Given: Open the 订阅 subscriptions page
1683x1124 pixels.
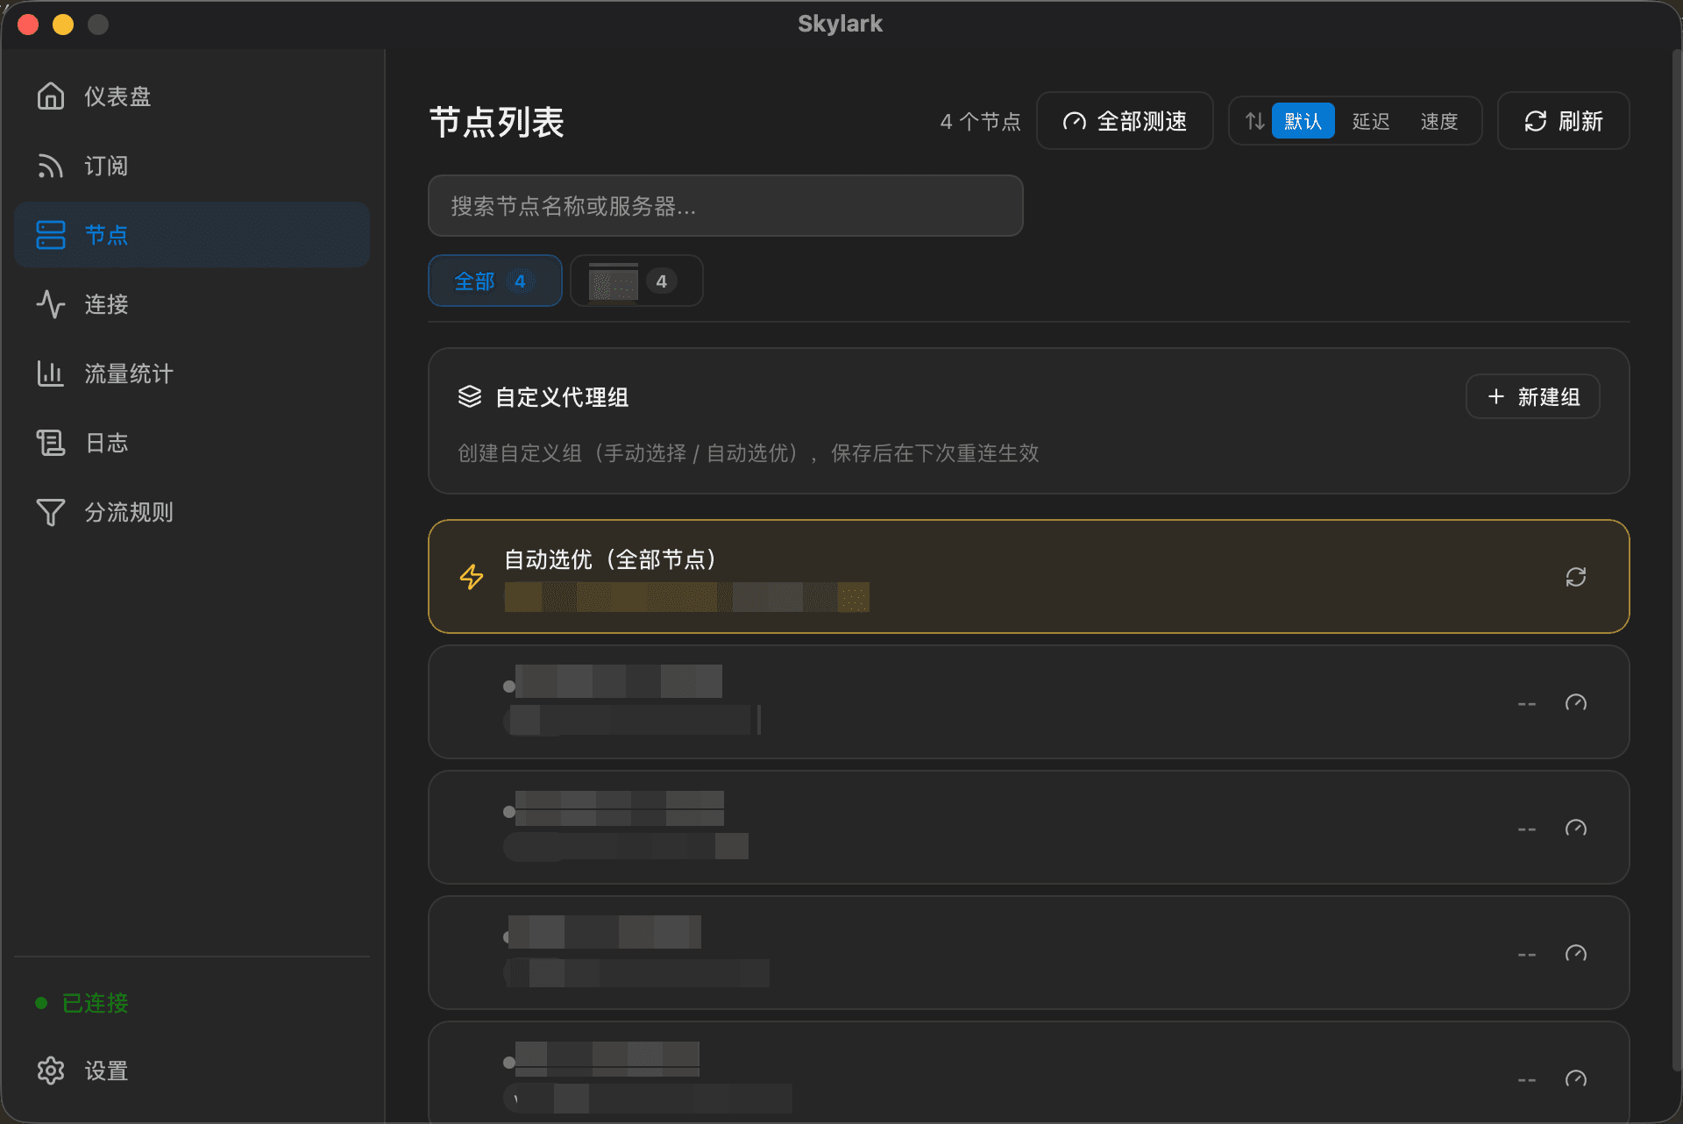Looking at the screenshot, I should point(191,166).
